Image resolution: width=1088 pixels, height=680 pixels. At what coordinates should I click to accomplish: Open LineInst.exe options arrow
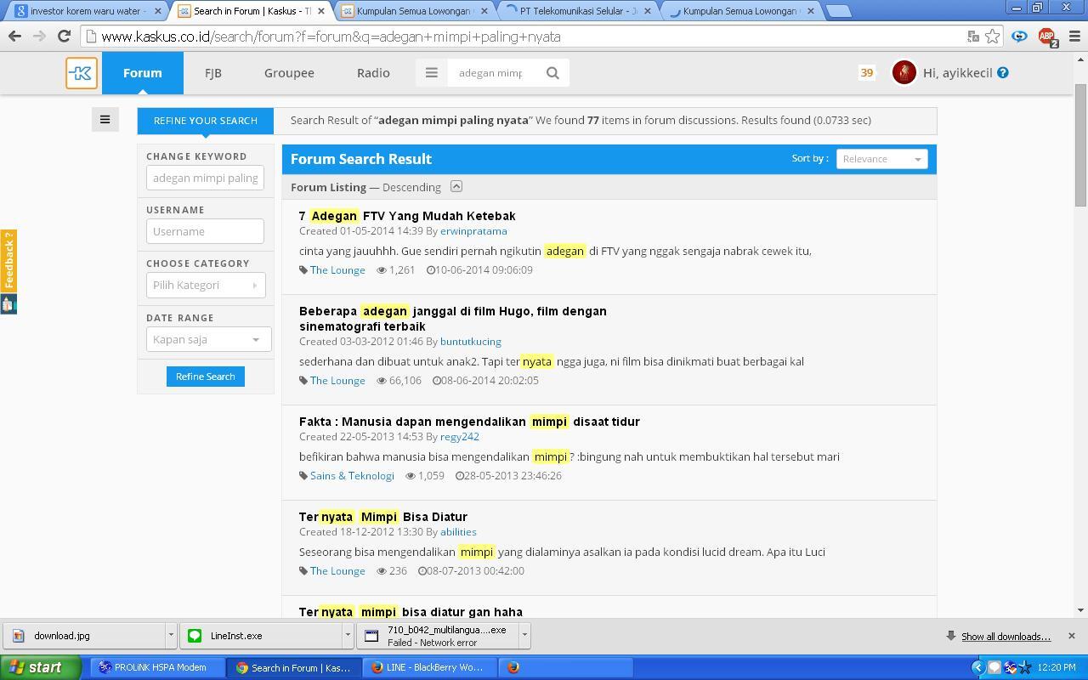click(348, 635)
